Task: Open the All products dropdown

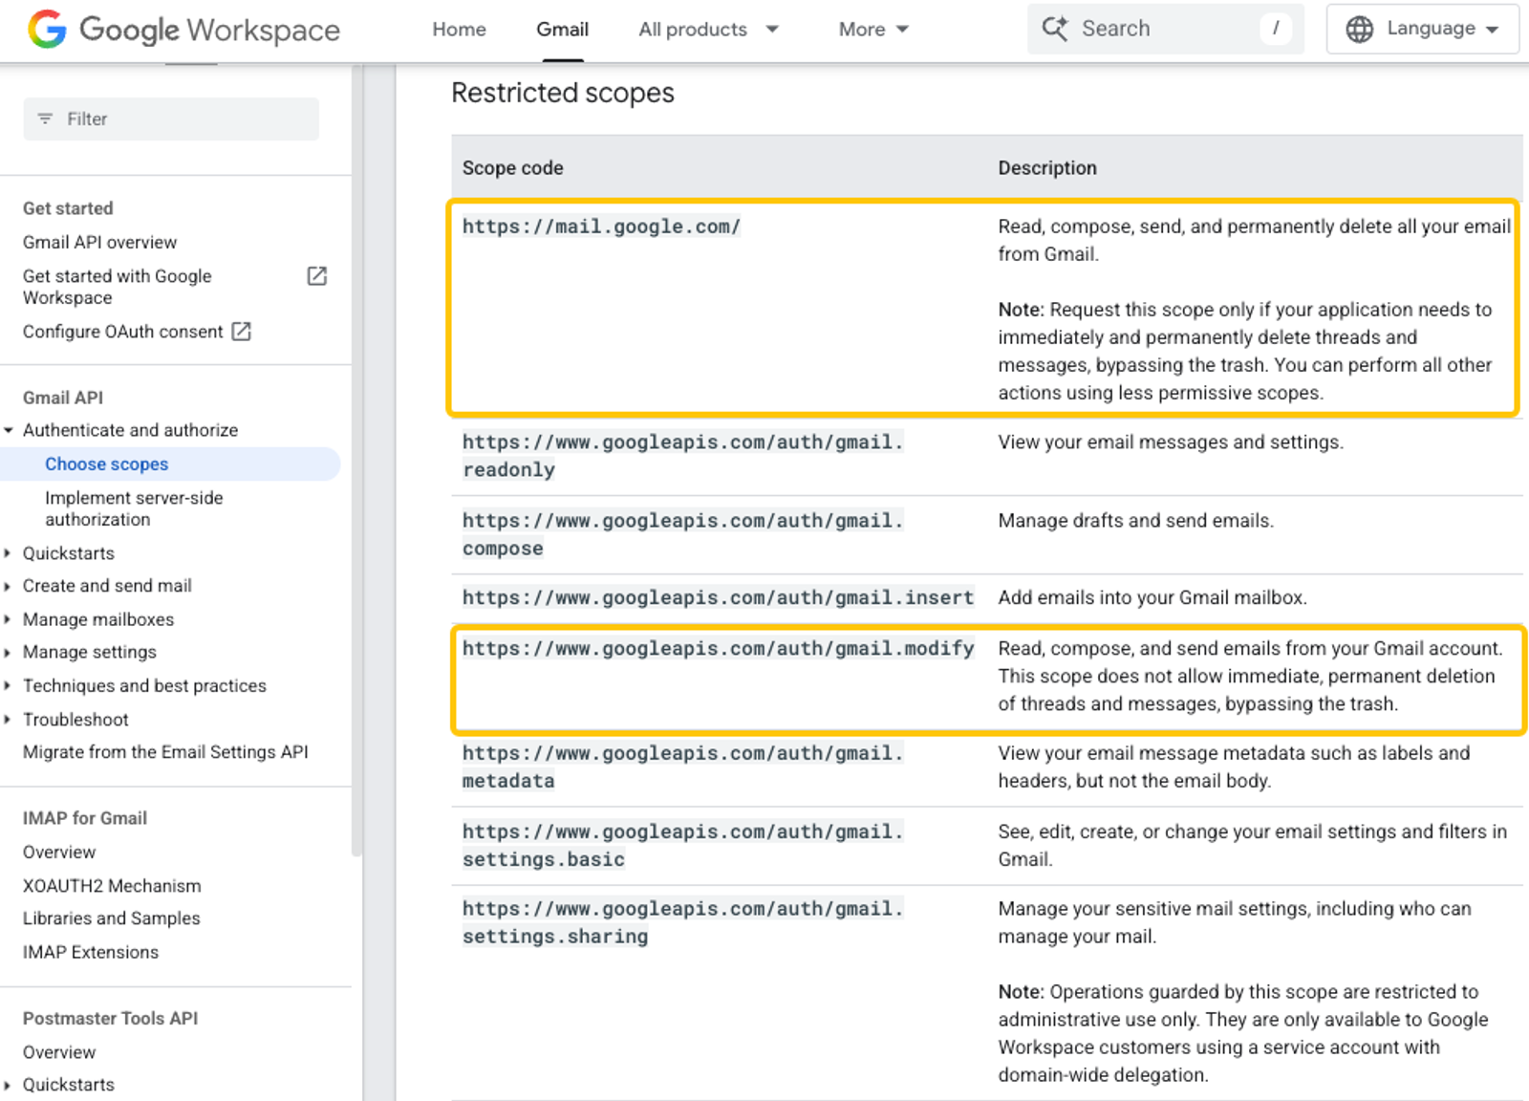Action: pos(708,30)
